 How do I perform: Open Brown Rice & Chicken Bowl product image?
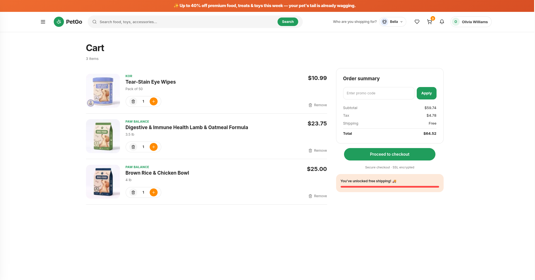pyautogui.click(x=103, y=182)
